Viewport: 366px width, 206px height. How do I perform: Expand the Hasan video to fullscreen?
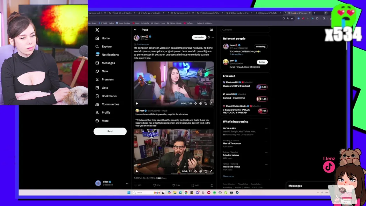[211, 171]
